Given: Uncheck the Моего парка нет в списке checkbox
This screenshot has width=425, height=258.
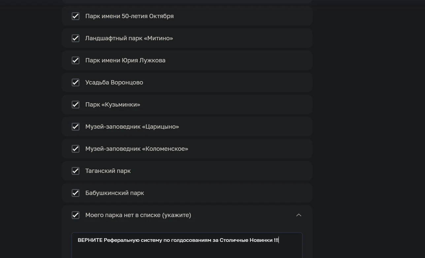Looking at the screenshot, I should [76, 215].
